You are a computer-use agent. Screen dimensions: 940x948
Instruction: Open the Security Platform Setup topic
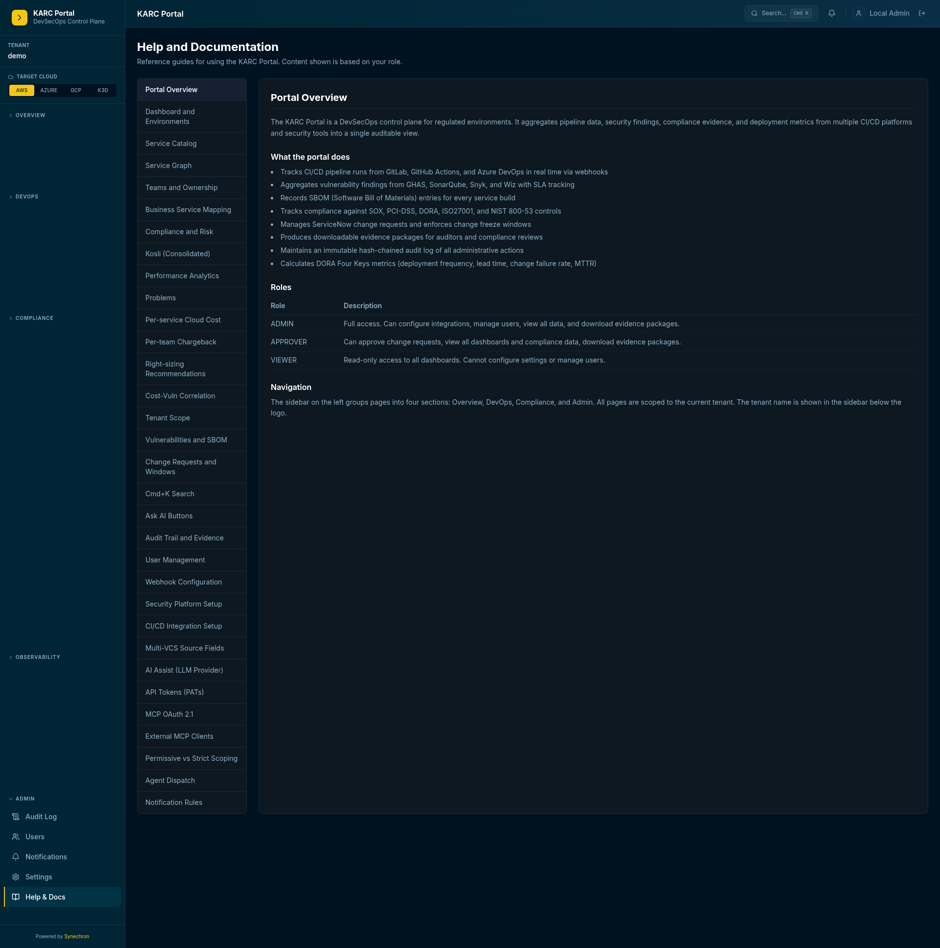click(x=192, y=605)
